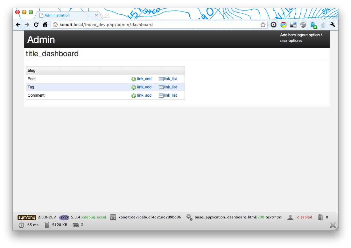Image resolution: width=351 pixels, height=248 pixels.
Task: Click the bookmark star in address bar
Action: click(263, 25)
